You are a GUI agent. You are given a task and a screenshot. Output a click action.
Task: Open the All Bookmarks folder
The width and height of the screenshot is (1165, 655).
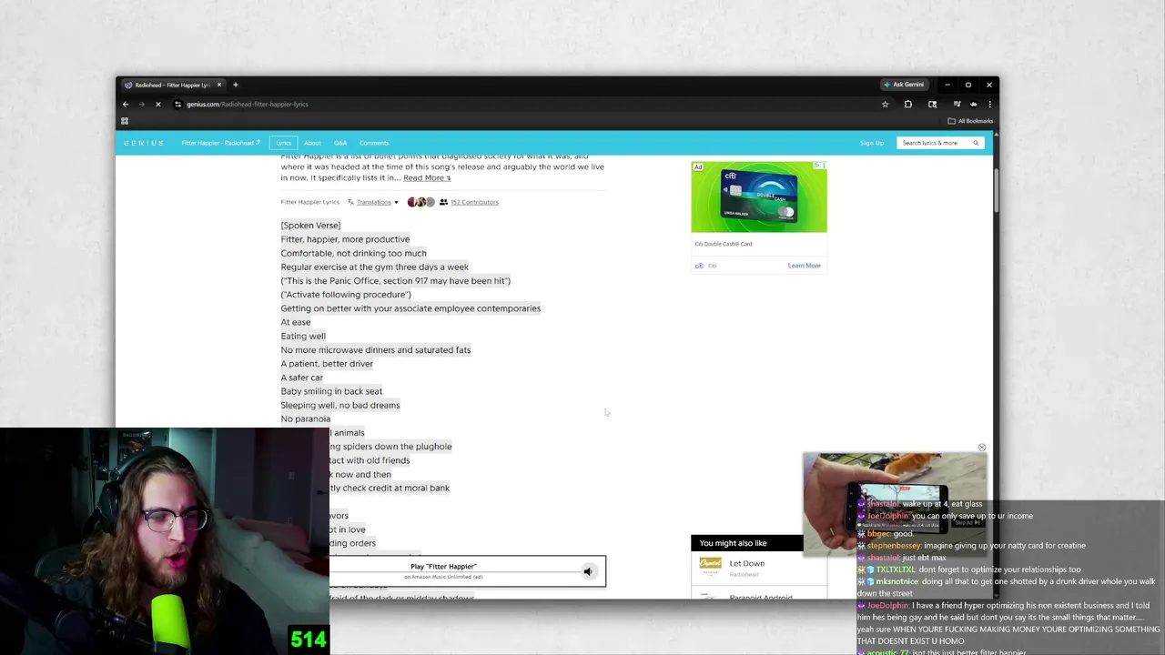tap(970, 121)
